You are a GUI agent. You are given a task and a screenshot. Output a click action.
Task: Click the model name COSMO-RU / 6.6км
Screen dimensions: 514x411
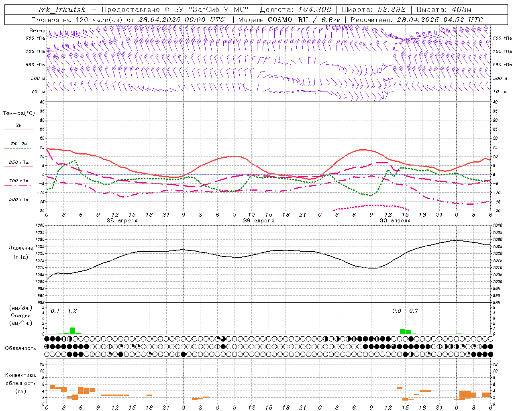tap(304, 20)
